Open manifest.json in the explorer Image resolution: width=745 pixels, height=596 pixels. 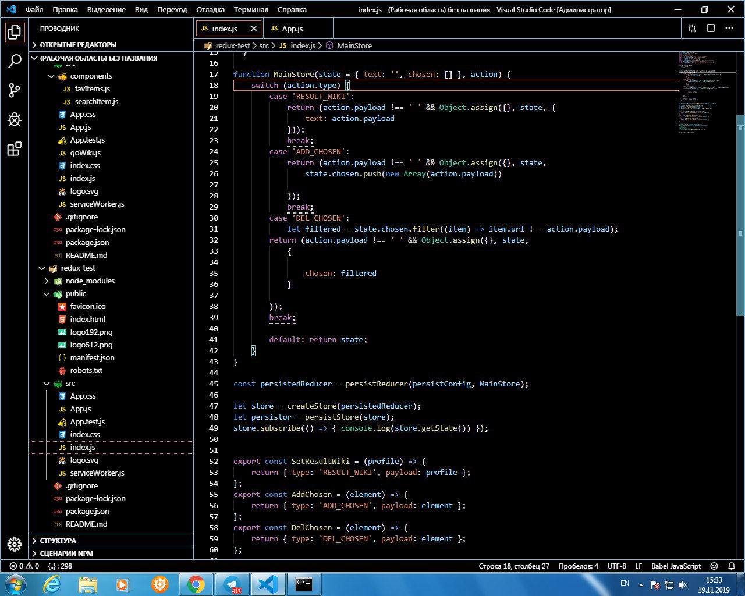92,358
